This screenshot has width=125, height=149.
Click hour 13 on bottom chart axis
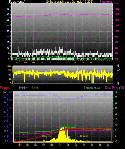[x=68, y=145]
